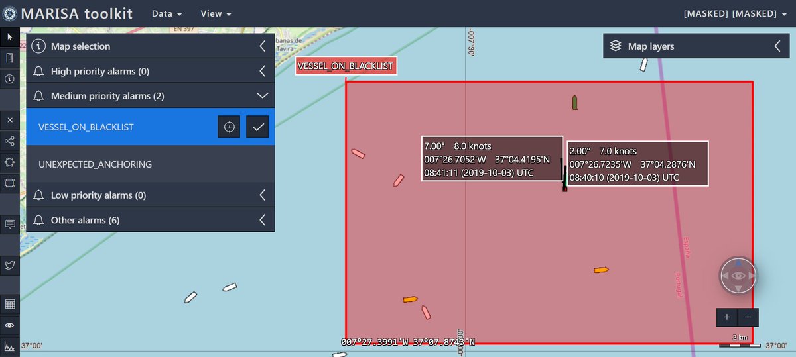
Task: Open the data table grid icon
Action: [x=9, y=304]
